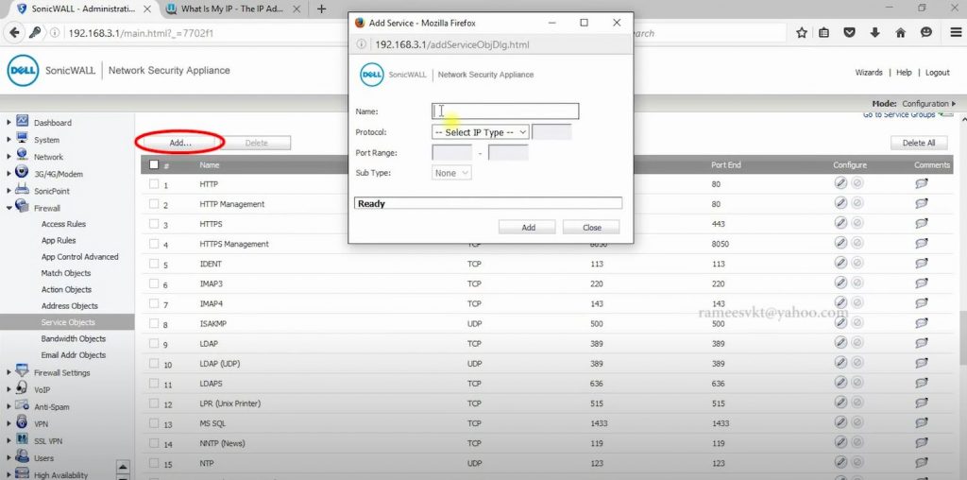Open the Help link in header
Screen dimensions: 967x480
point(904,72)
